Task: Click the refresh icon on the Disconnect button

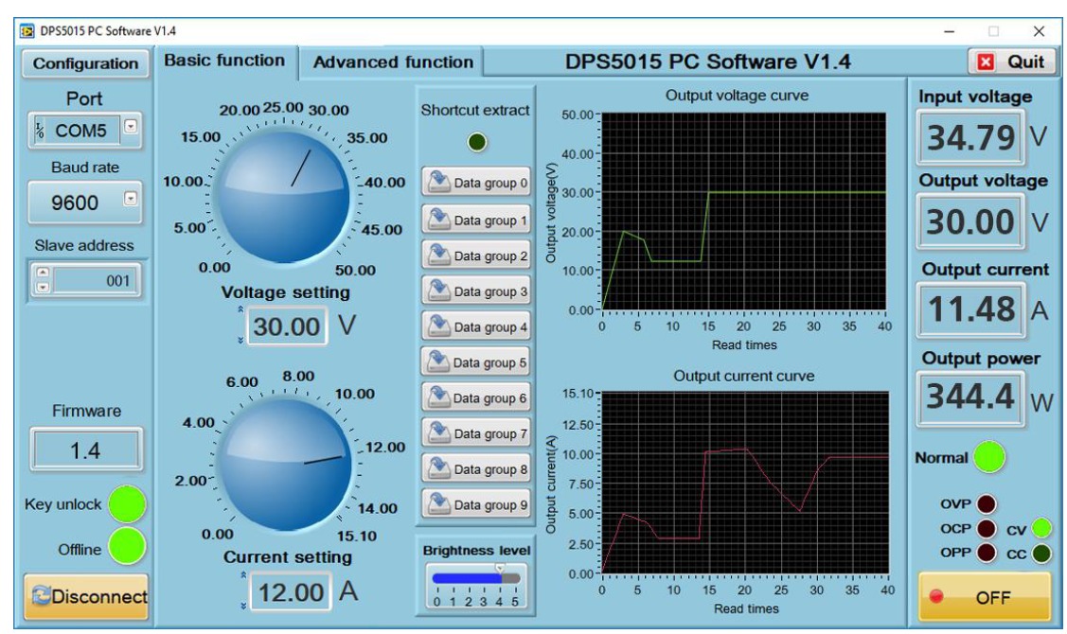Action: [41, 596]
